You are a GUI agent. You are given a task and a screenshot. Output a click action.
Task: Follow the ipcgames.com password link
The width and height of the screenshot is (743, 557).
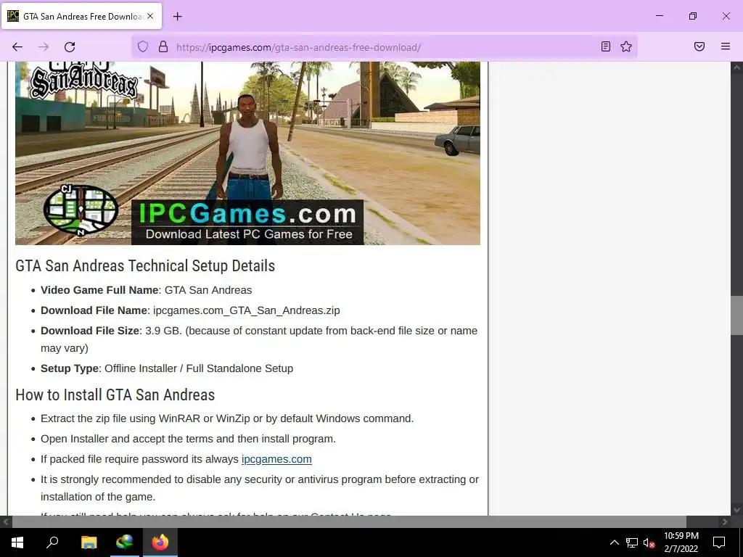[x=276, y=459]
